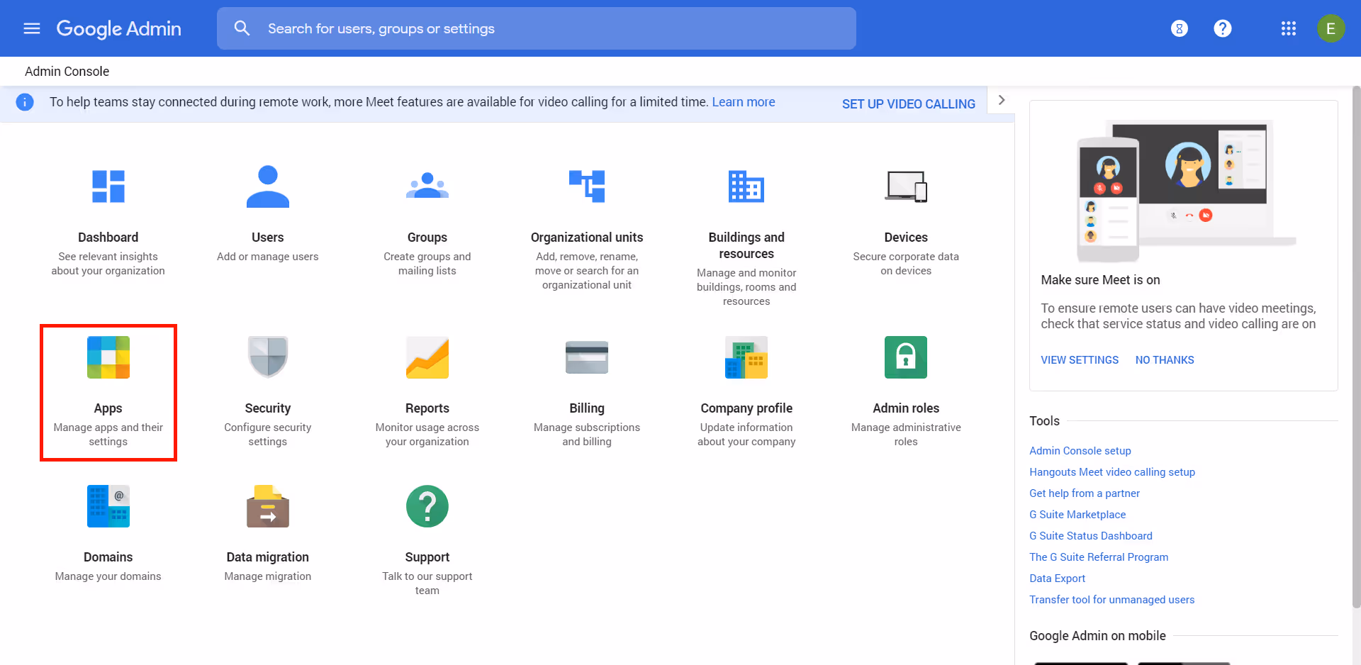Open G Suite Status Dashboard link
The width and height of the screenshot is (1361, 665).
[x=1091, y=536]
